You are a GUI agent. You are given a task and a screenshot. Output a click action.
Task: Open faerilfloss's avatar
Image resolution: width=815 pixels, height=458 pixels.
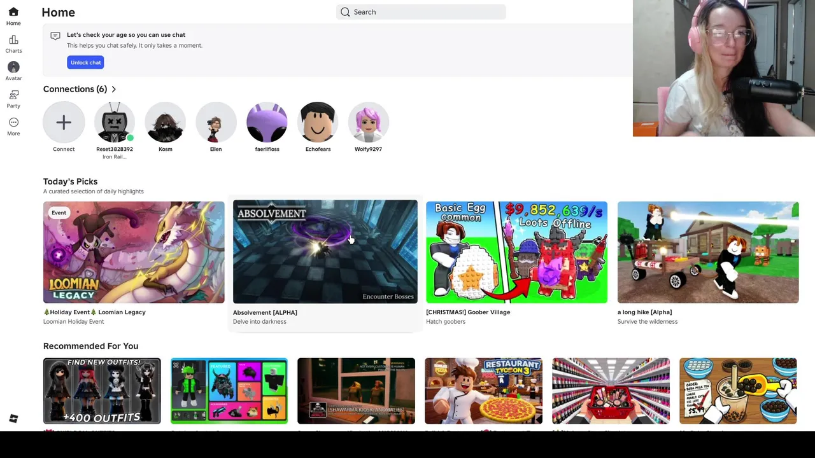pyautogui.click(x=267, y=122)
